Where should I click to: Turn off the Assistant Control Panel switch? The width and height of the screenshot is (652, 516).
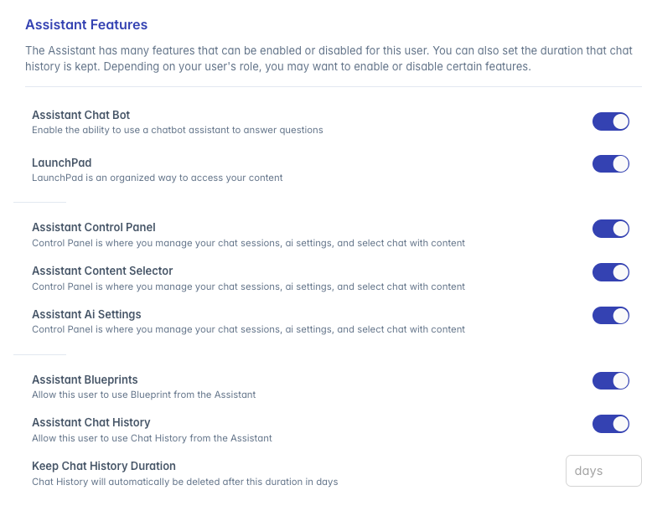610,229
